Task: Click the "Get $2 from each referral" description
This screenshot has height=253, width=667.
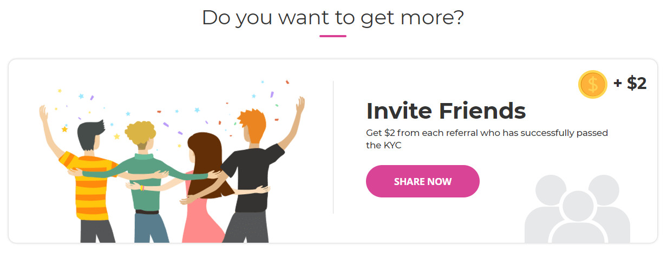Action: [487, 139]
